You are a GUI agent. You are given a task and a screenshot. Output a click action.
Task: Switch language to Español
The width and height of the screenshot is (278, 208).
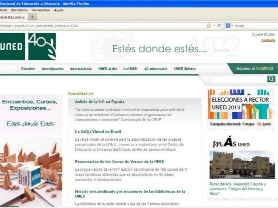[258, 34]
